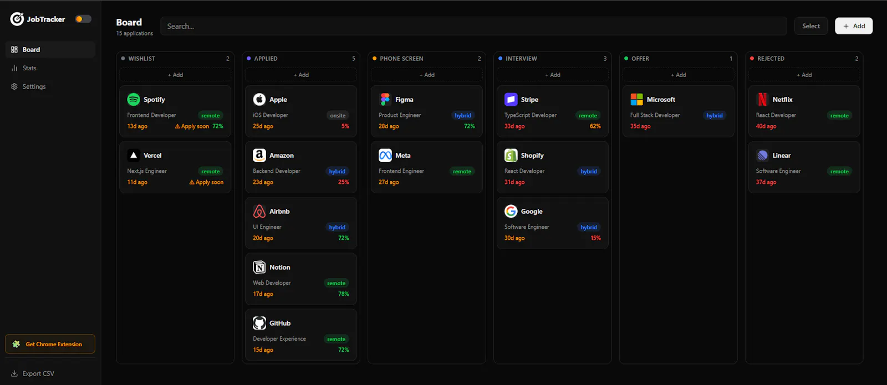Click the INTERVIEW column header
The height and width of the screenshot is (385, 887).
[x=521, y=59]
